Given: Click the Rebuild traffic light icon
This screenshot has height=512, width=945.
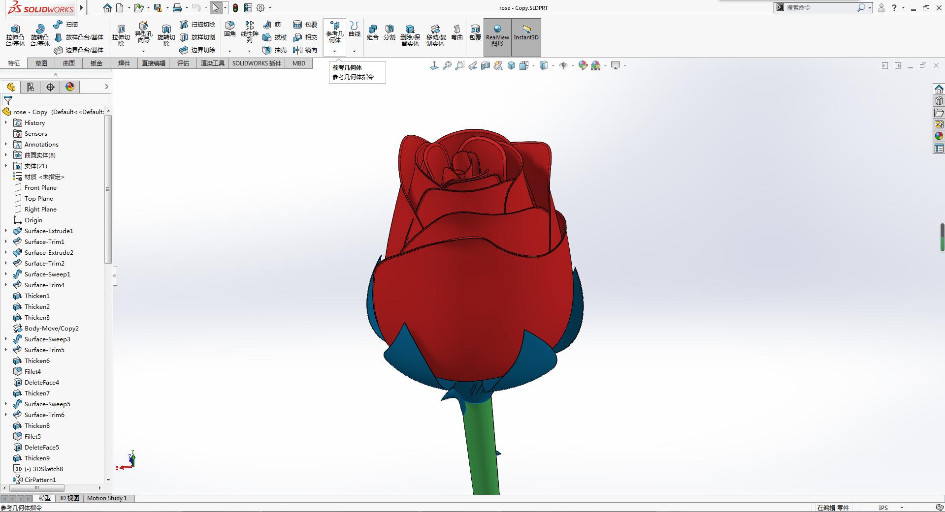Looking at the screenshot, I should (235, 8).
